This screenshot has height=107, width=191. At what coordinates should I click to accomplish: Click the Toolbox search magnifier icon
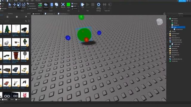[26, 21]
